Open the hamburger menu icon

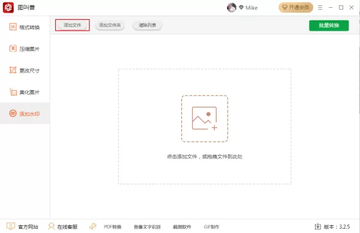(x=320, y=8)
